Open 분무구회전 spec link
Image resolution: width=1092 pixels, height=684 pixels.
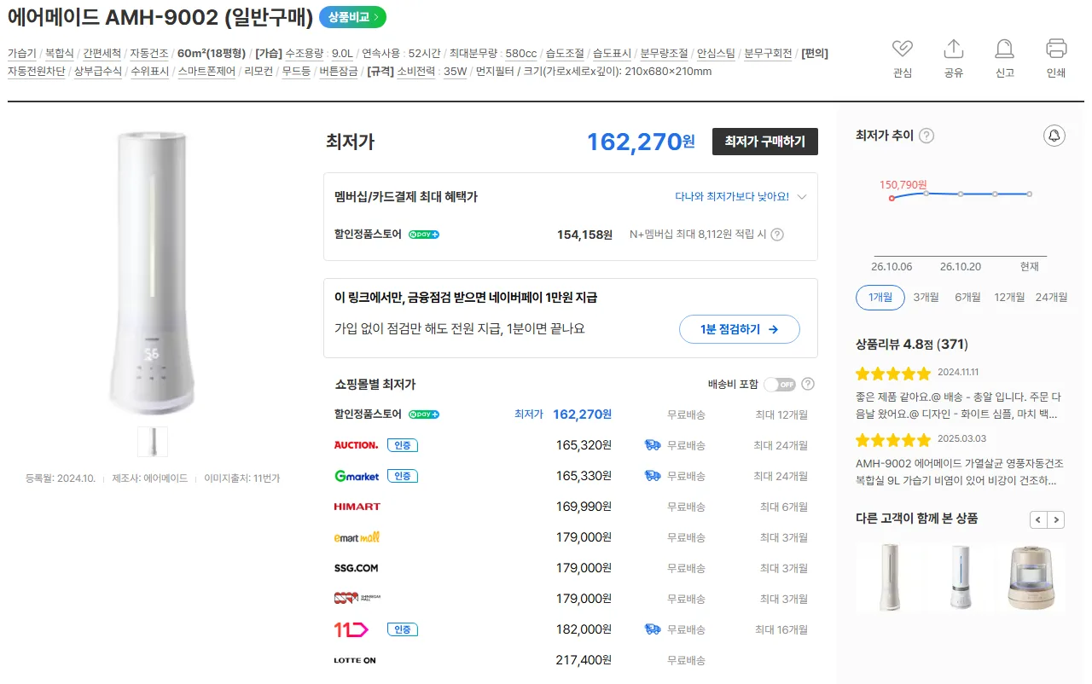coord(768,54)
